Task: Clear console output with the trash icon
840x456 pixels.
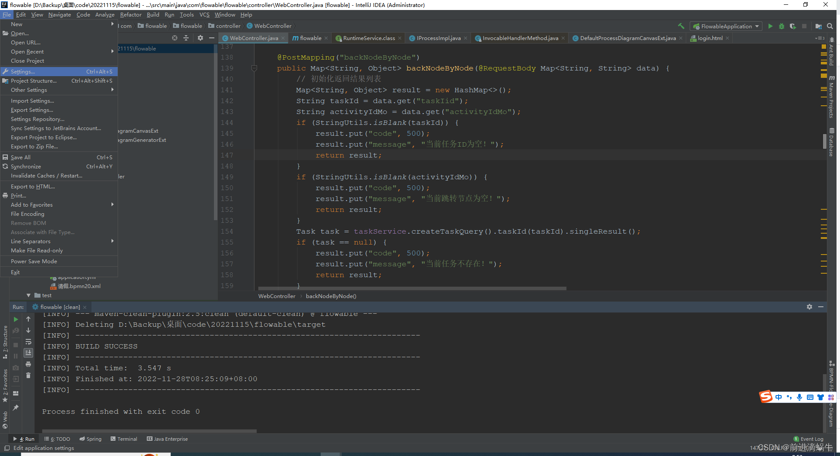Action: [28, 376]
